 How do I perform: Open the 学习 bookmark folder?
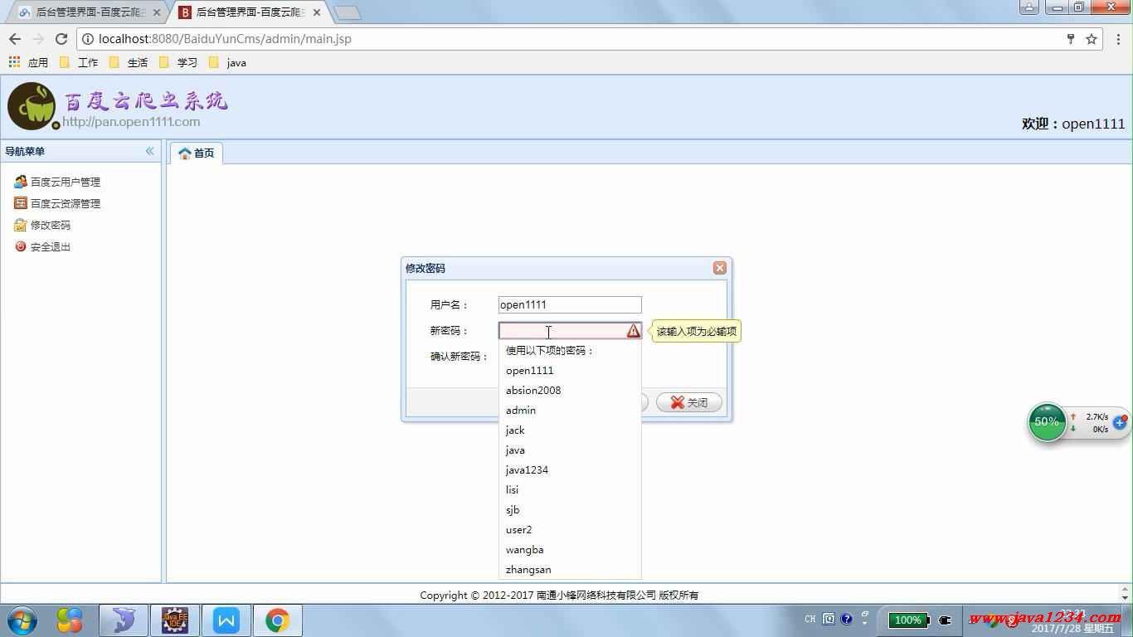point(179,62)
